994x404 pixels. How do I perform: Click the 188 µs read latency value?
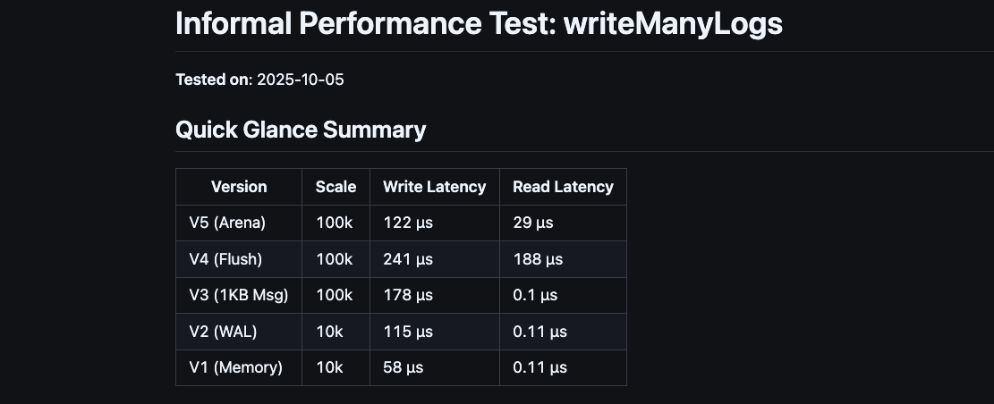coord(538,259)
